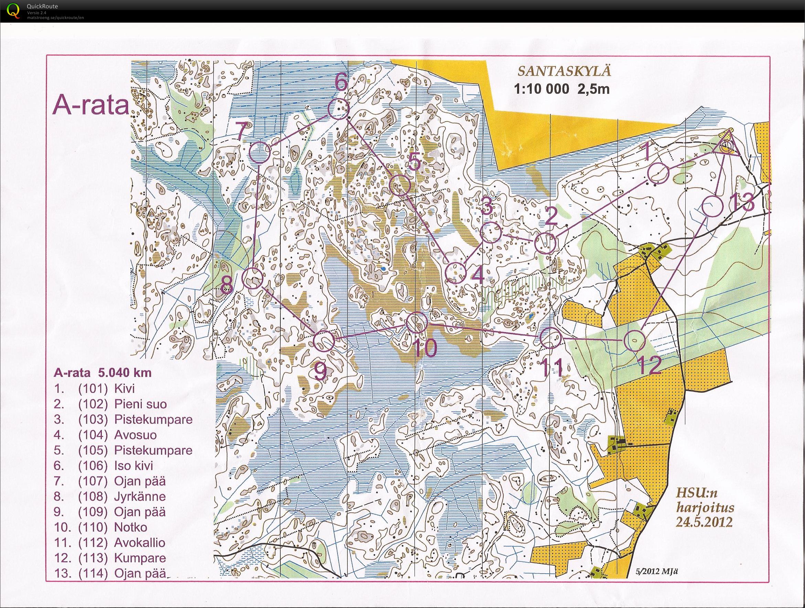Select control circle number 8
805x608 pixels.
[x=252, y=278]
